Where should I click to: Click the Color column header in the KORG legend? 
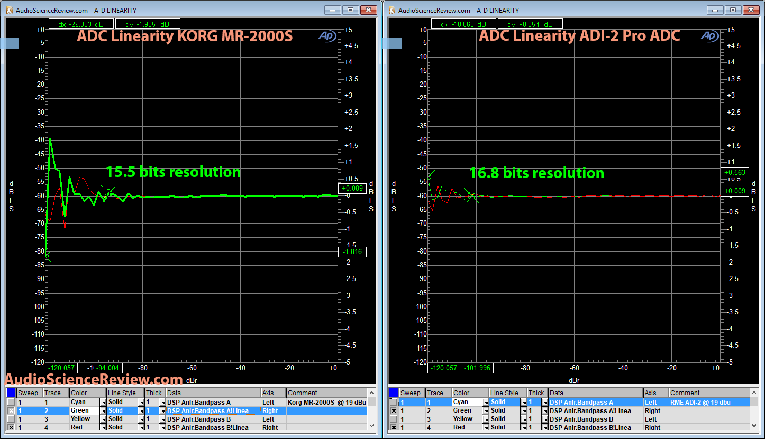[87, 393]
